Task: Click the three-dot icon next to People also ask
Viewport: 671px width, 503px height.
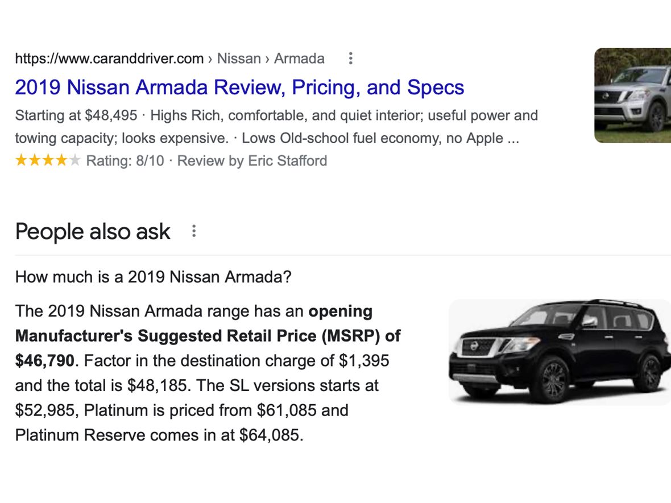Action: tap(194, 231)
